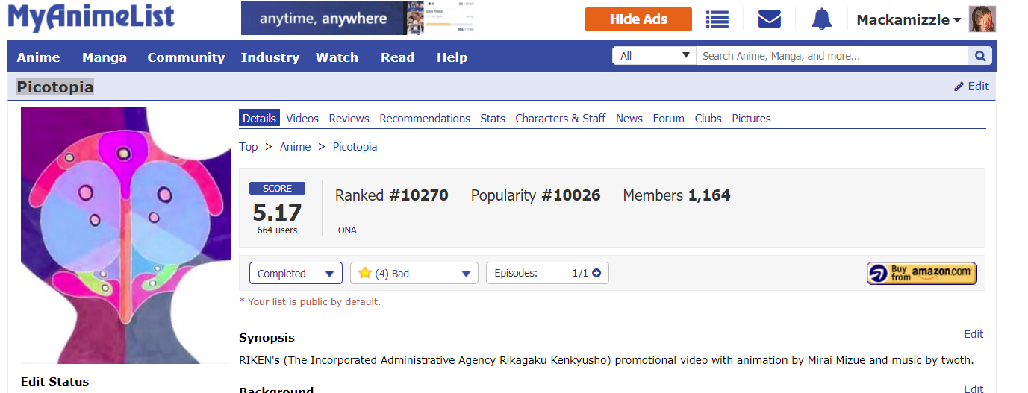This screenshot has height=393, width=1028.
Task: Click Edit link beside Background
Action: click(x=974, y=389)
